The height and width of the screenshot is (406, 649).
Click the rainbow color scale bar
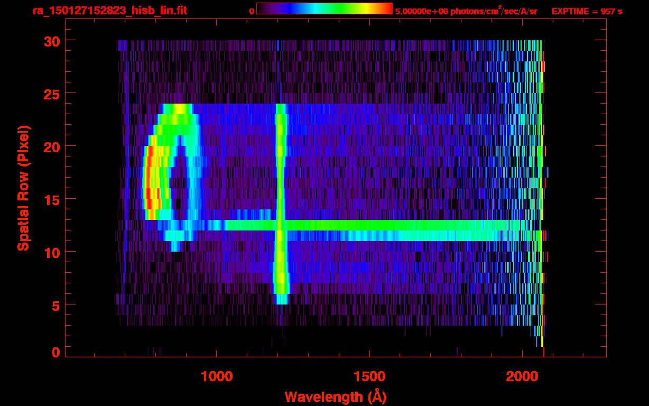324,9
